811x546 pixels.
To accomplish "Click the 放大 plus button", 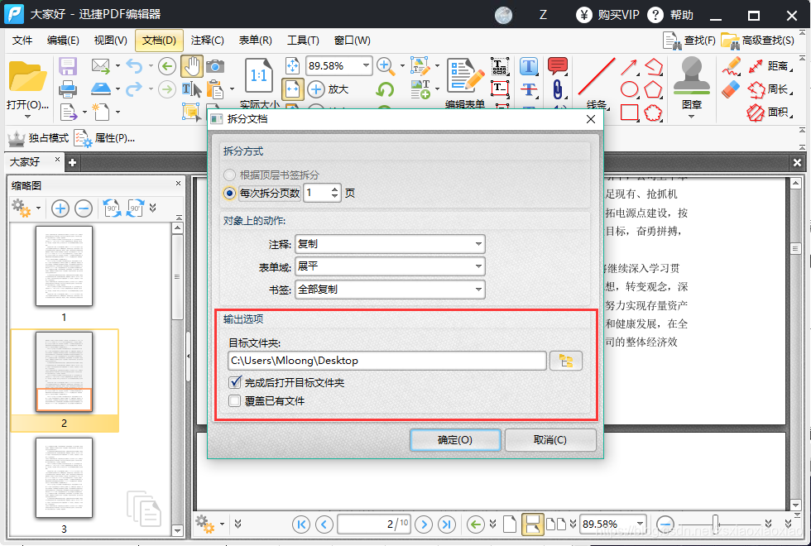I will (329, 89).
